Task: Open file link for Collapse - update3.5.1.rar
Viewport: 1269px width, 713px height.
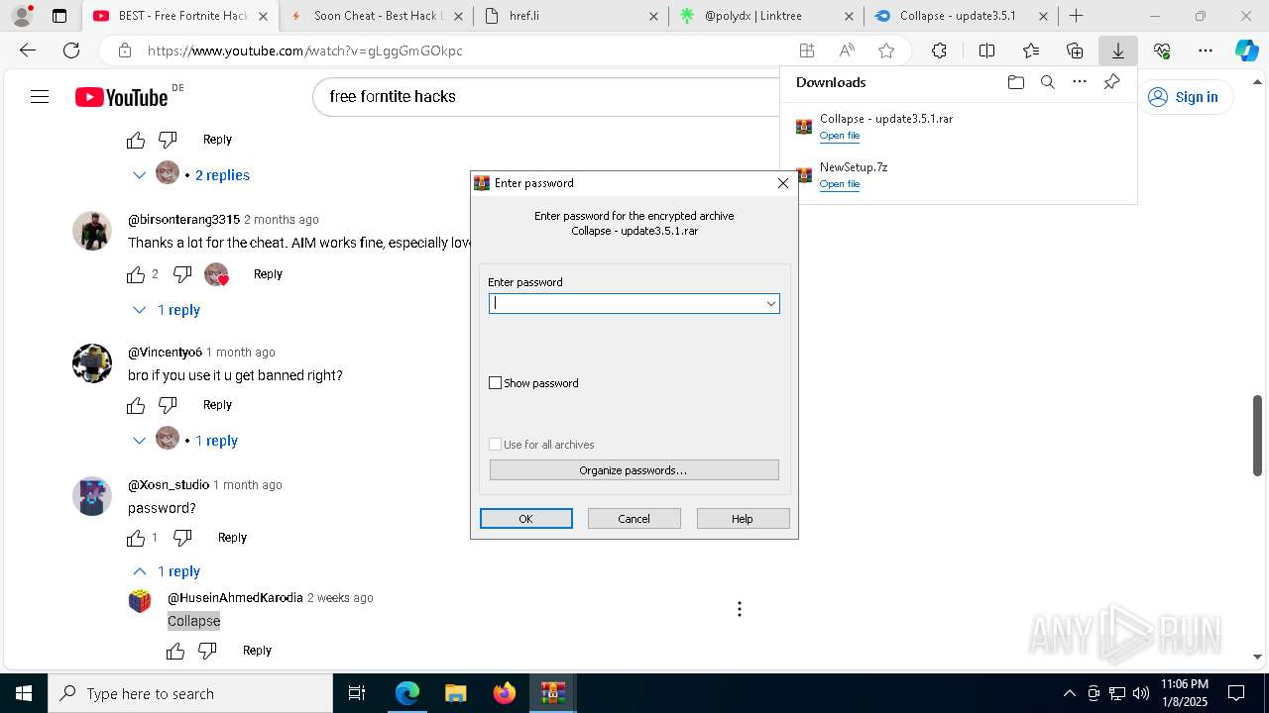Action: tap(840, 136)
